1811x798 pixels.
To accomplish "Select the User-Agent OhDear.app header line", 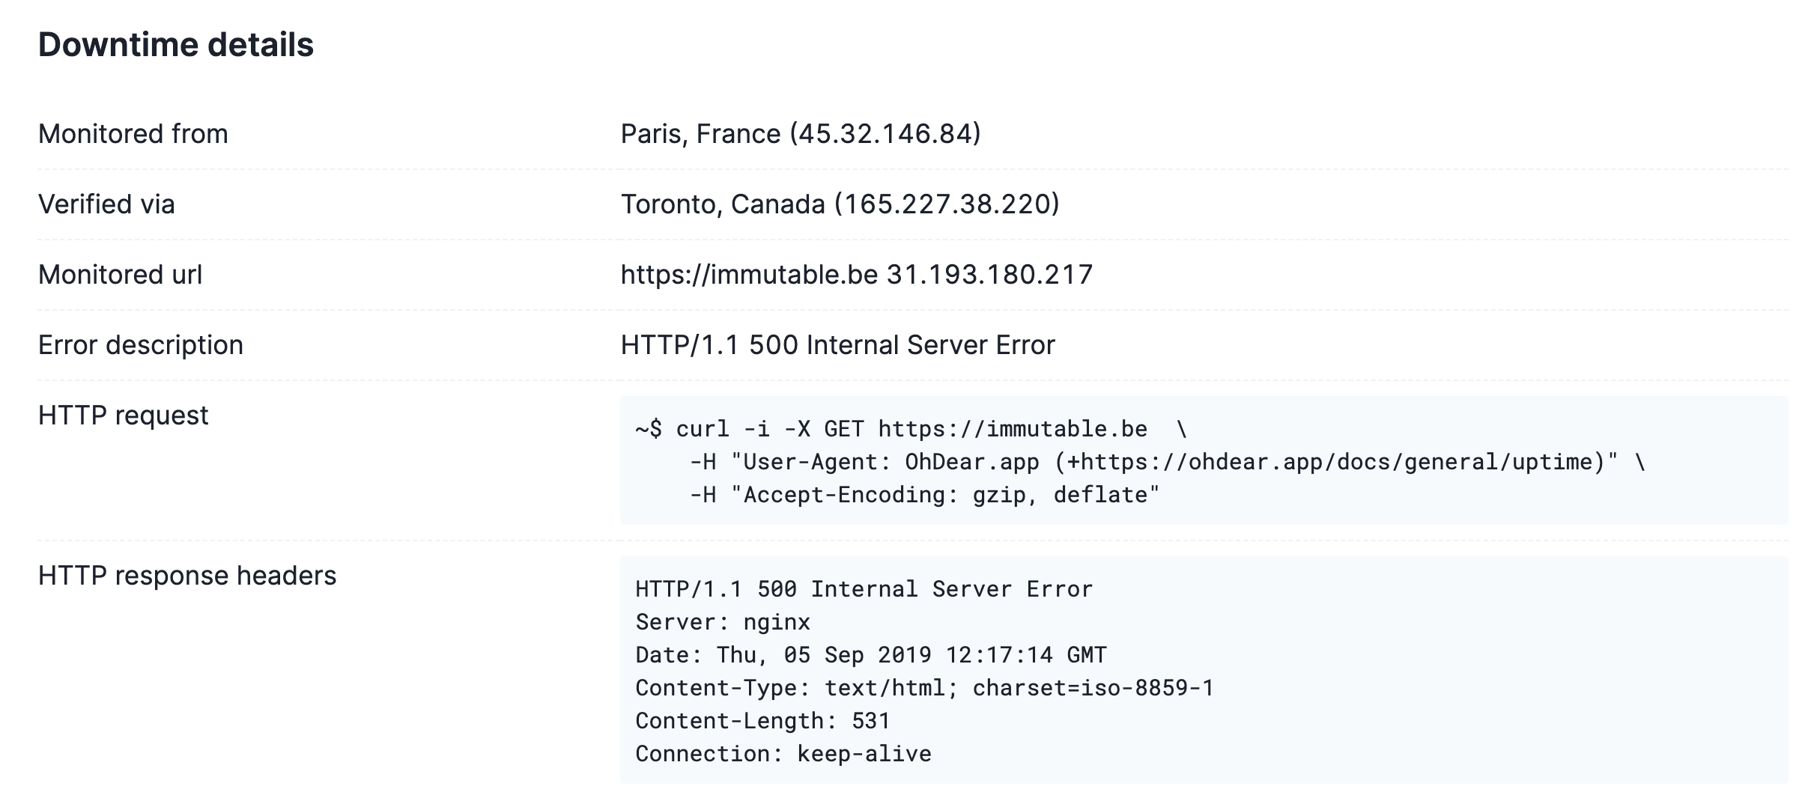I will pos(1168,462).
